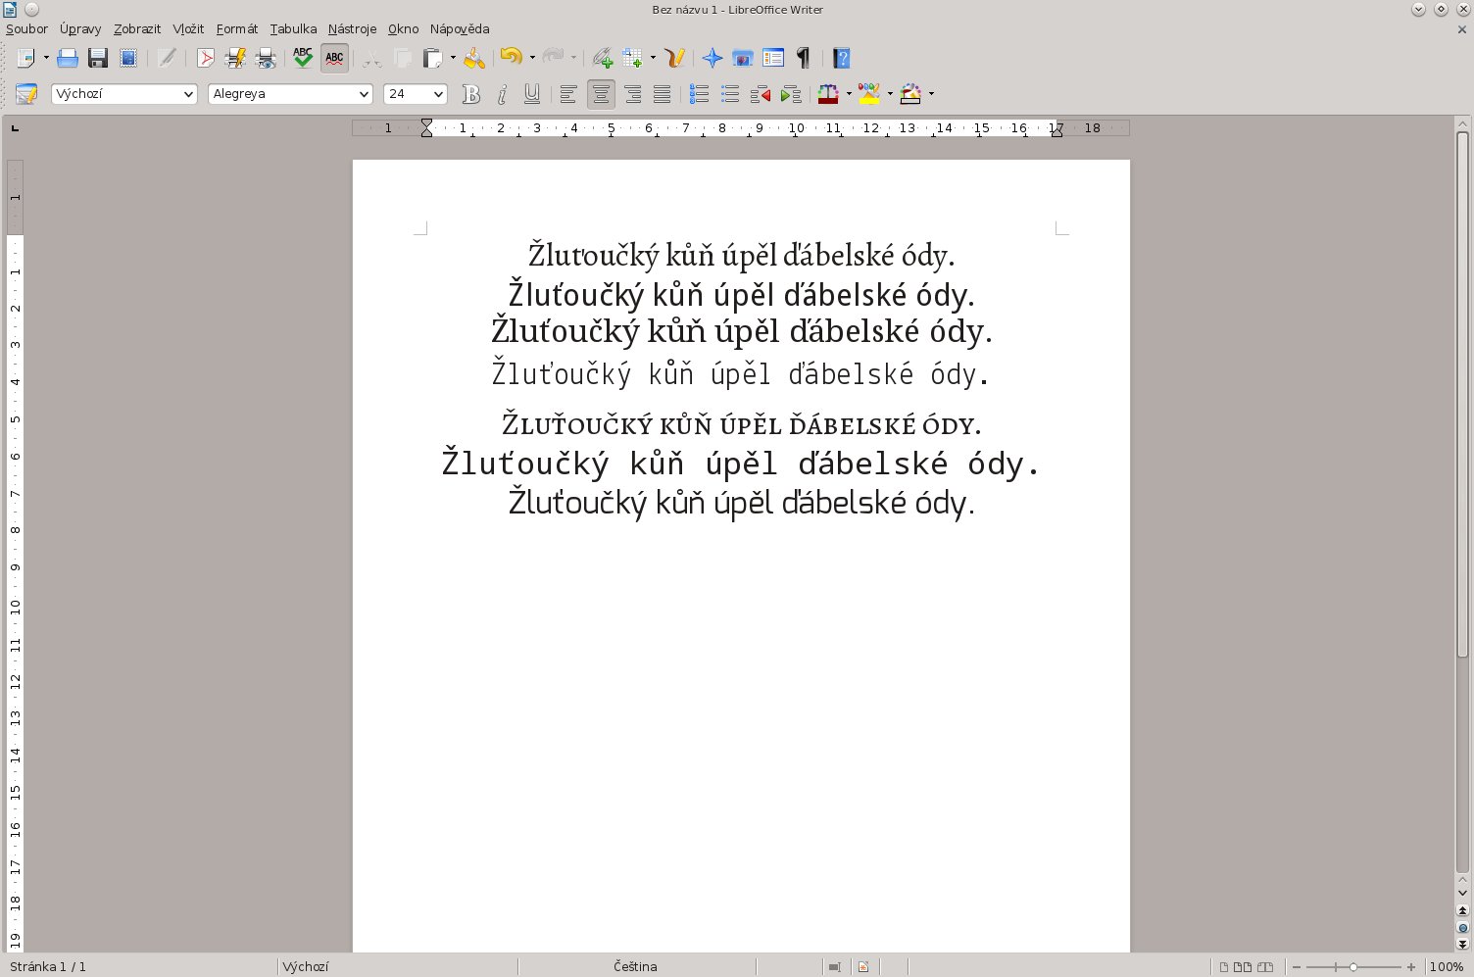Open the Soubor menu
Screen dimensions: 1474x977
coord(26,29)
